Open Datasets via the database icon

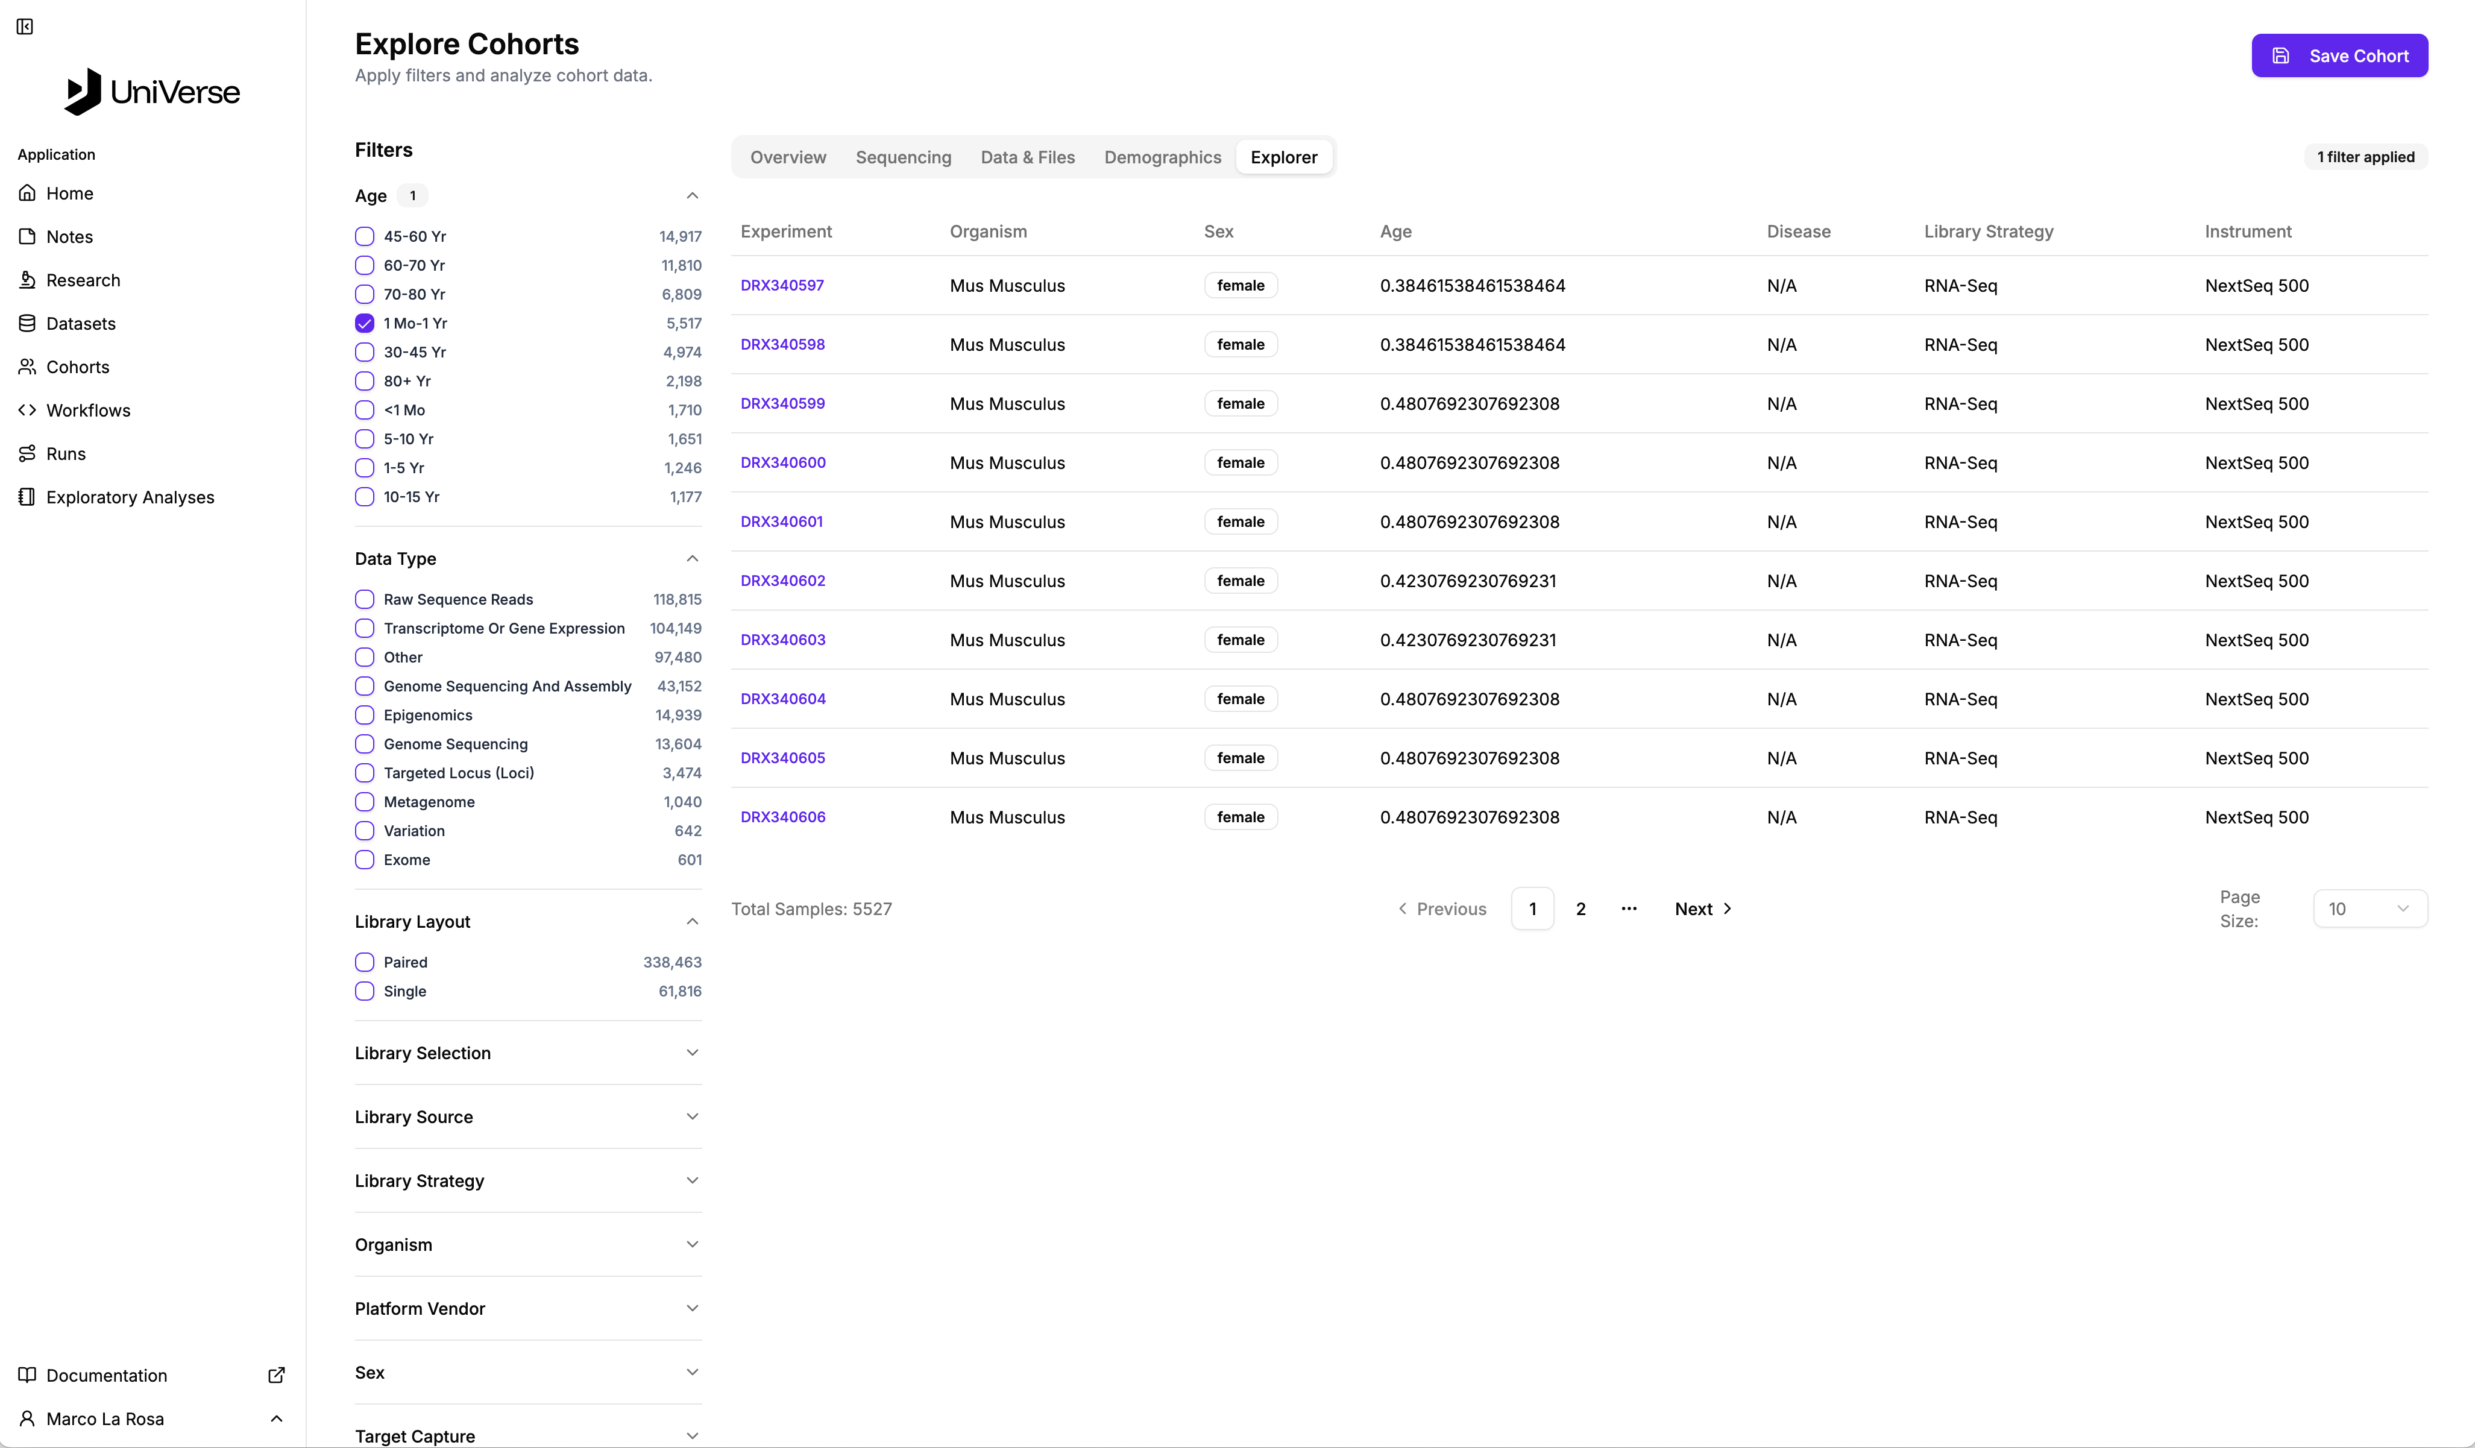28,323
